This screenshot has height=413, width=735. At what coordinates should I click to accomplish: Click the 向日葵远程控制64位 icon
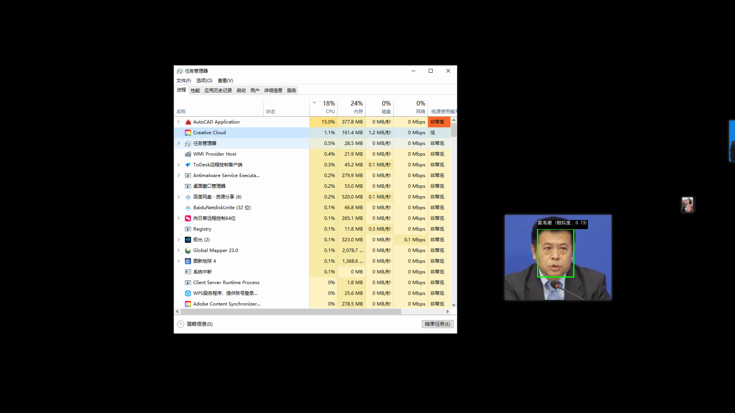point(188,218)
